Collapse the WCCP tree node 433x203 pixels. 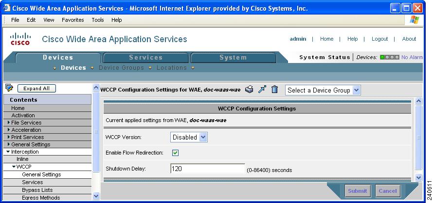(14, 166)
